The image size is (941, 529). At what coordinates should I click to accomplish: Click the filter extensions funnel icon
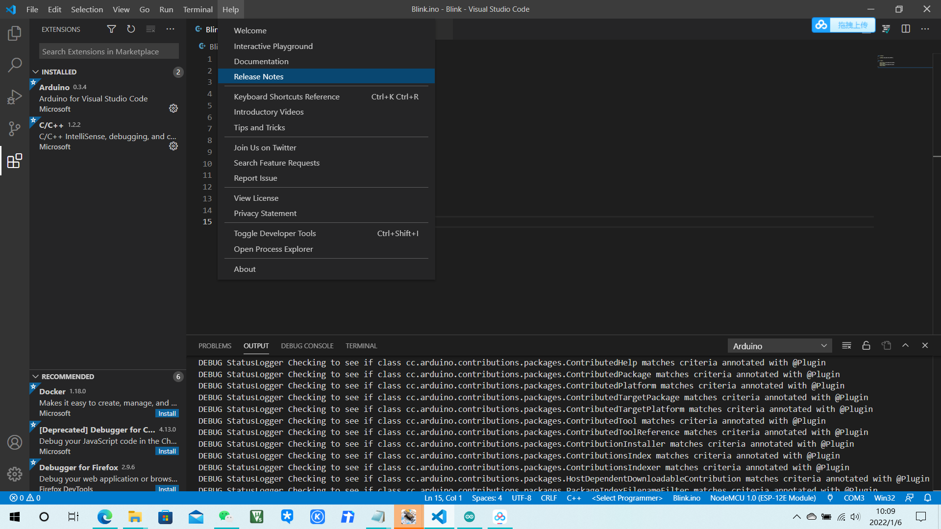111,29
